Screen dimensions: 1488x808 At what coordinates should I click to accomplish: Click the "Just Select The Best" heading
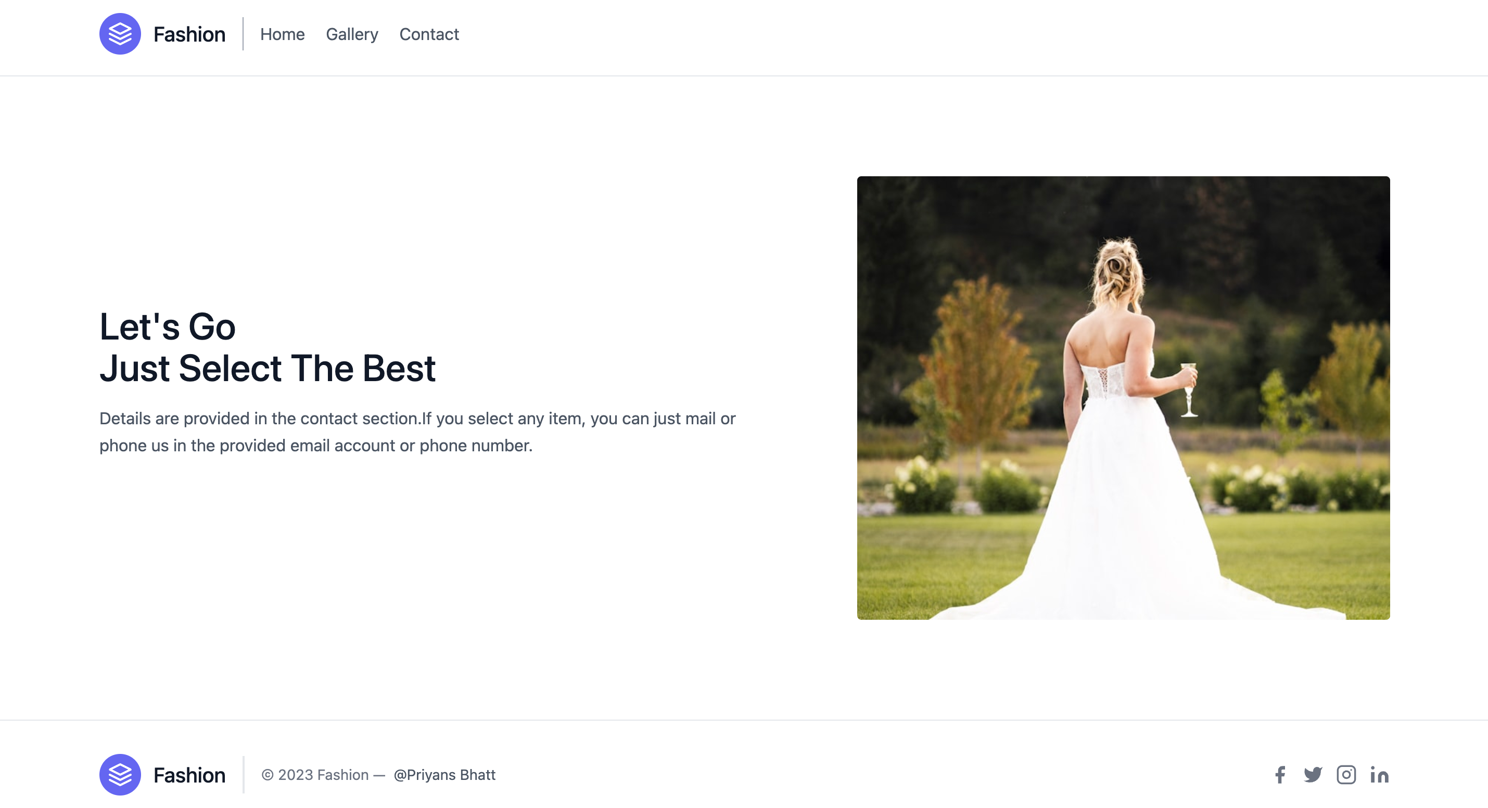[x=268, y=368]
